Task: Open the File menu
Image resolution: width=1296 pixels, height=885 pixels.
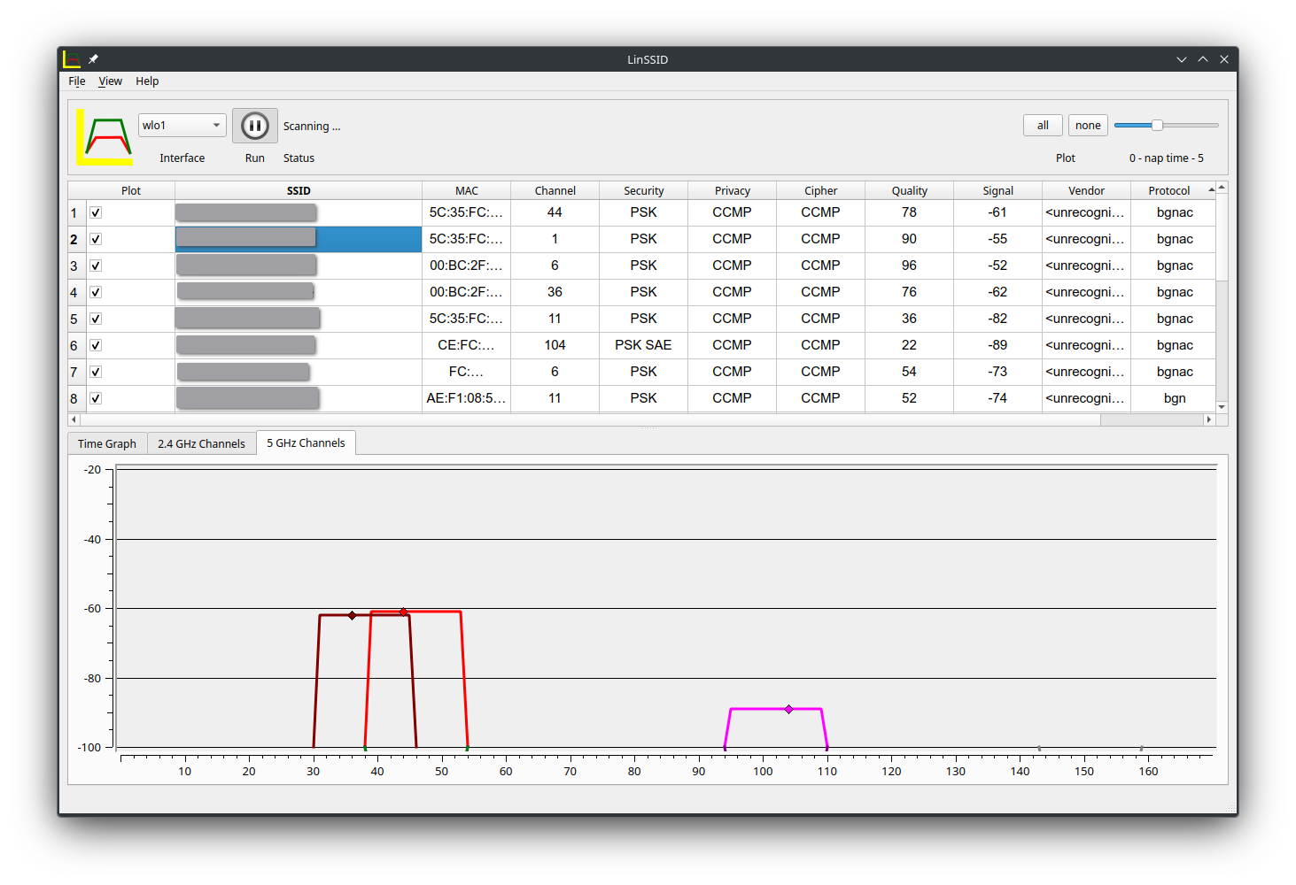Action: pyautogui.click(x=77, y=81)
